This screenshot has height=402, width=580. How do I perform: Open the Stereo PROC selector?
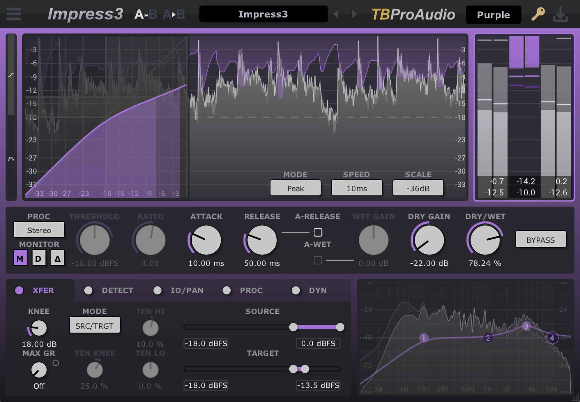(39, 230)
